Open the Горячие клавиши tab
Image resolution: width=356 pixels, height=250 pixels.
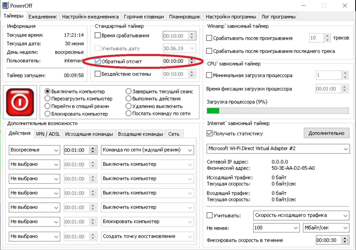pyautogui.click(x=144, y=17)
